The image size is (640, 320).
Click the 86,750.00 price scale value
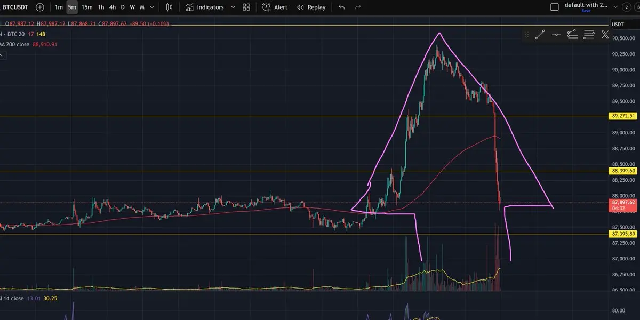point(623,275)
